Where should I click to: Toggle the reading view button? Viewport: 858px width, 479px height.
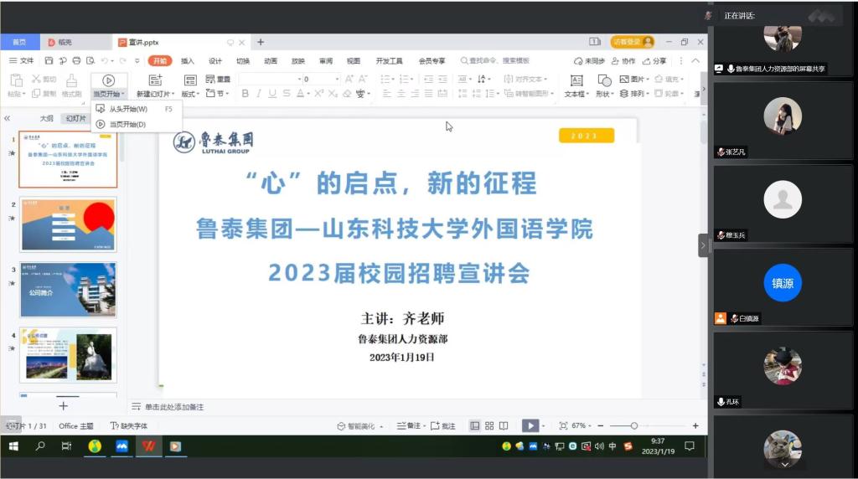[x=504, y=425]
